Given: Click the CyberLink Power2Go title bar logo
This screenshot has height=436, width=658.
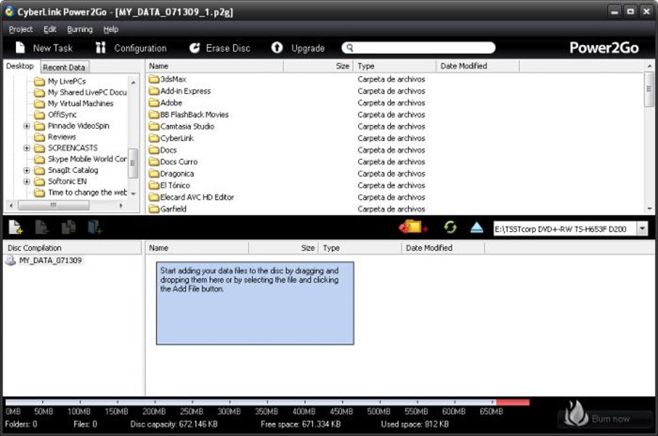Looking at the screenshot, I should (x=9, y=12).
